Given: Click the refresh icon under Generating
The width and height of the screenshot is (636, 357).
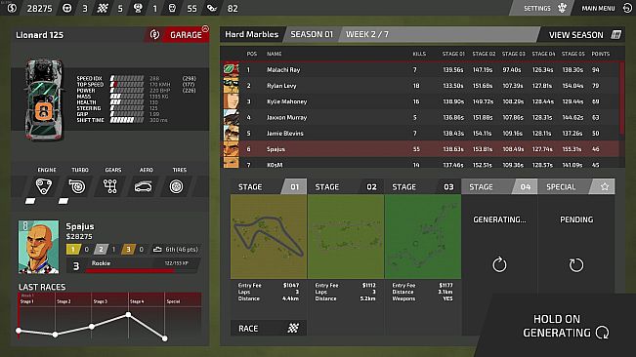Looking at the screenshot, I should [499, 265].
